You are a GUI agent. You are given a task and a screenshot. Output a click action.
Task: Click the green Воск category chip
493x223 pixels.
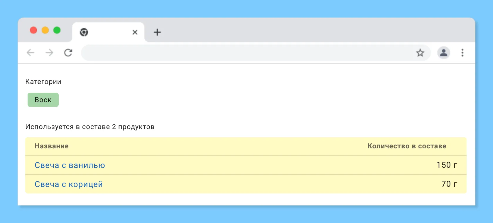pos(43,100)
